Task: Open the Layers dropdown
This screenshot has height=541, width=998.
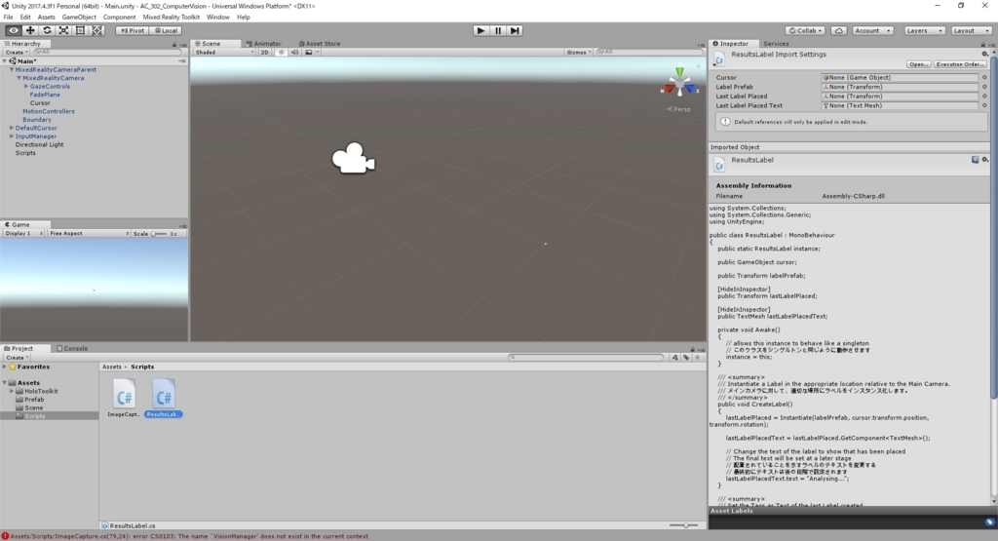Action: coord(923,30)
